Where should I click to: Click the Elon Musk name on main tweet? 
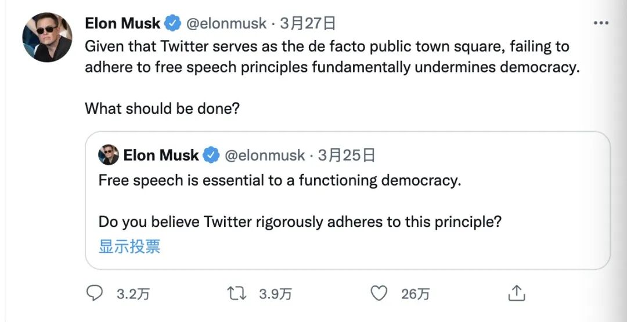122,24
